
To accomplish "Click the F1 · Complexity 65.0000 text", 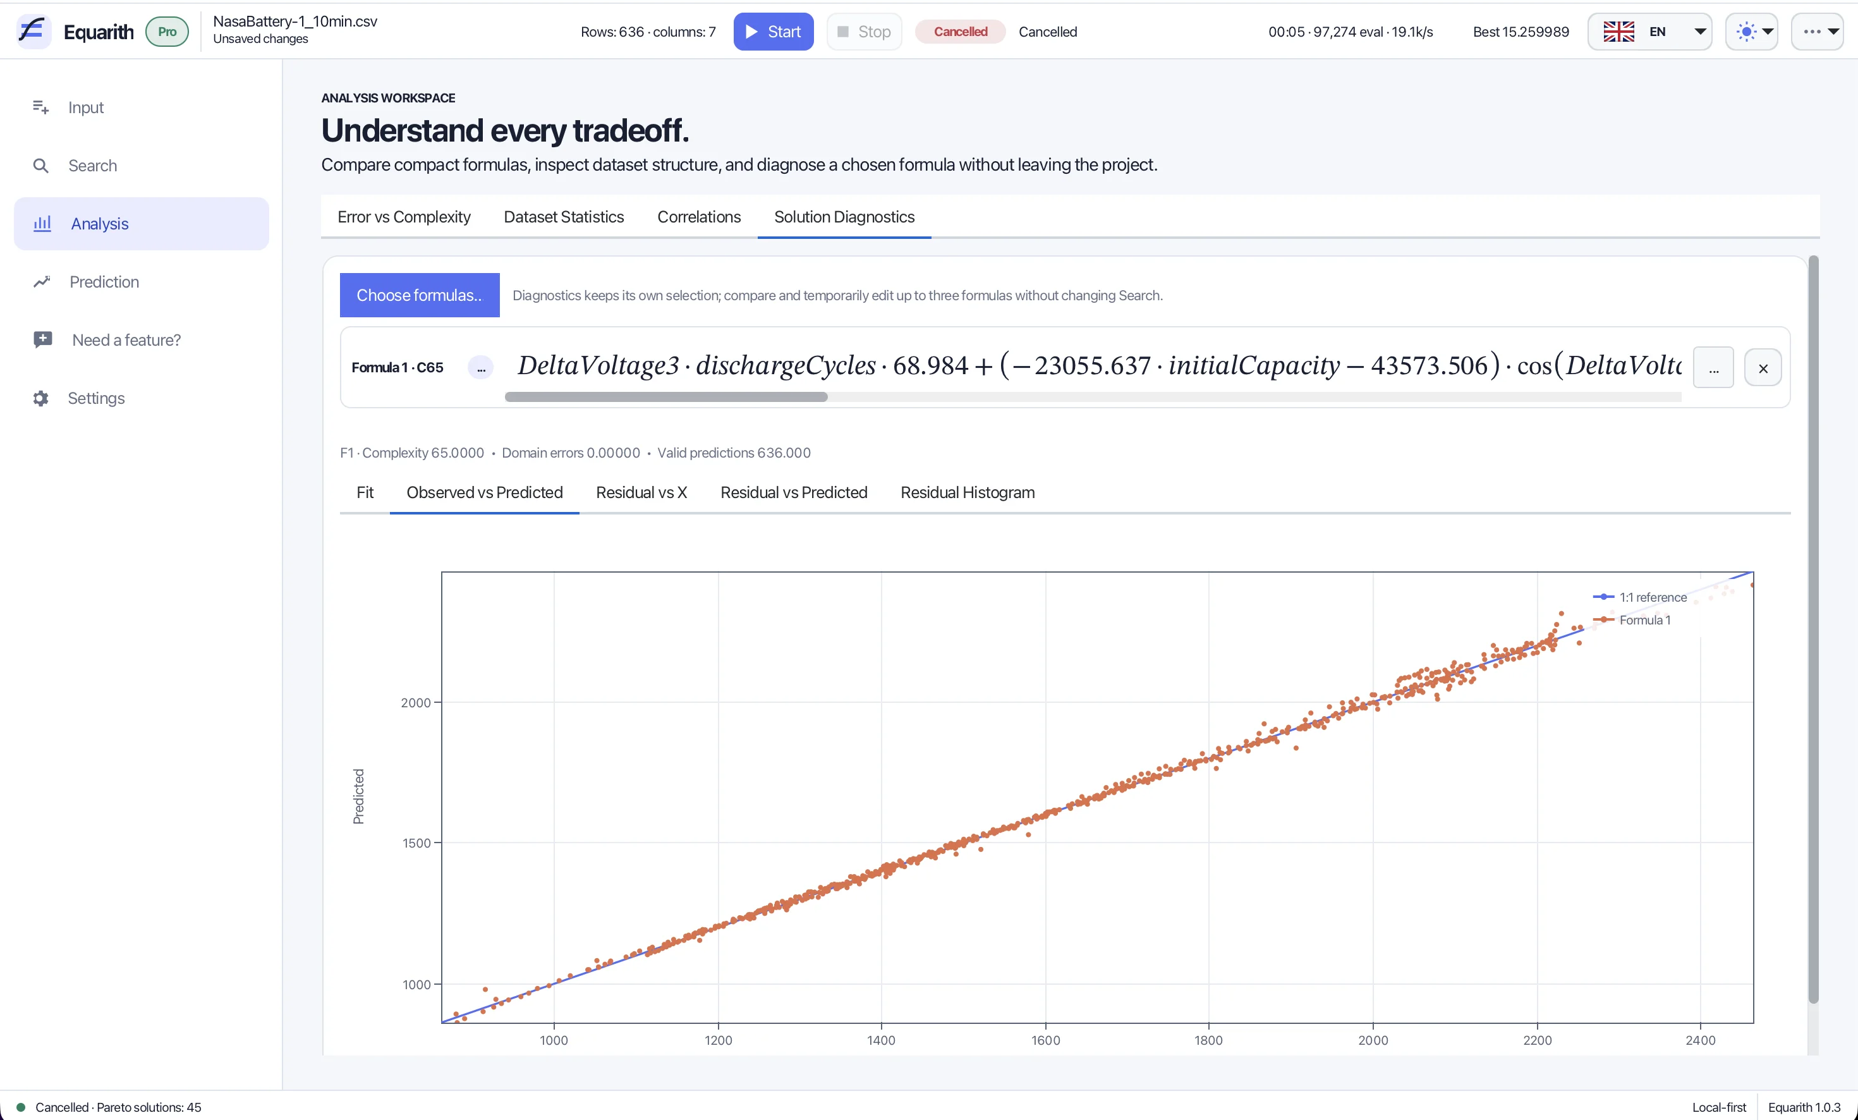I will tap(411, 453).
